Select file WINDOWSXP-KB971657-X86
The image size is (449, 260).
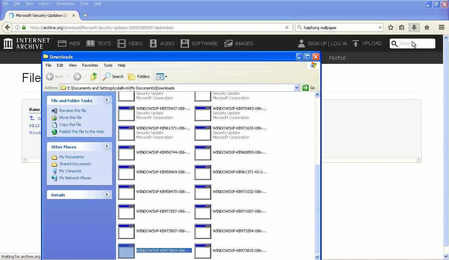(231, 212)
